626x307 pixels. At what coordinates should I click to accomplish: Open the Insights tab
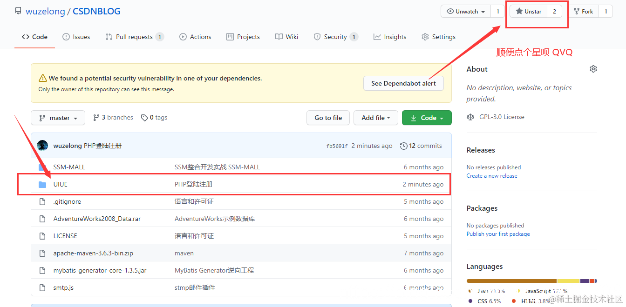coord(390,37)
